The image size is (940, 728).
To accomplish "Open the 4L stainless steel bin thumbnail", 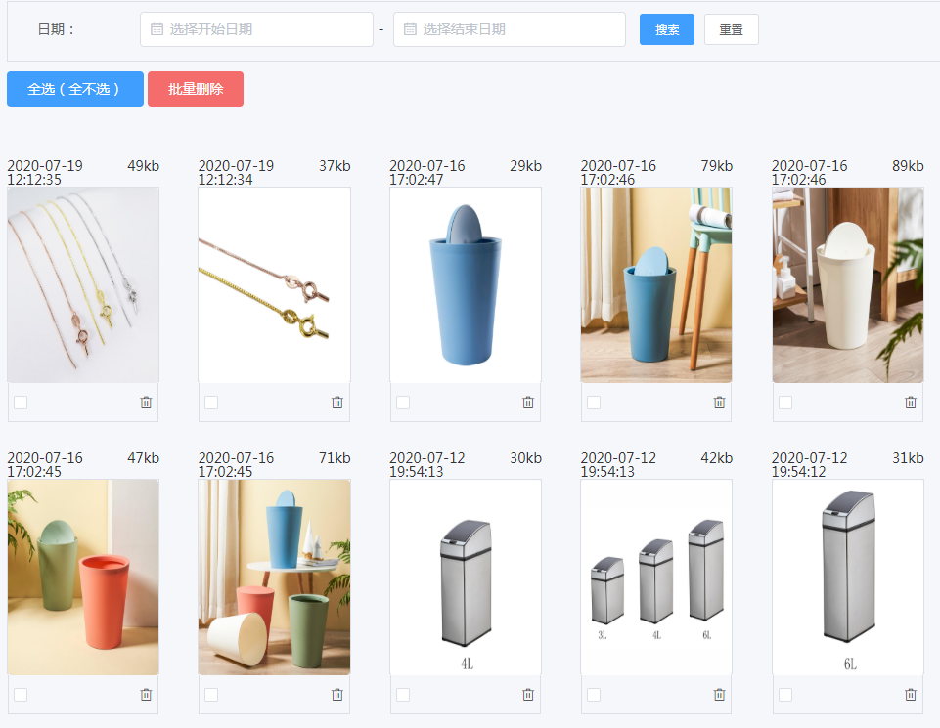I will tap(466, 578).
